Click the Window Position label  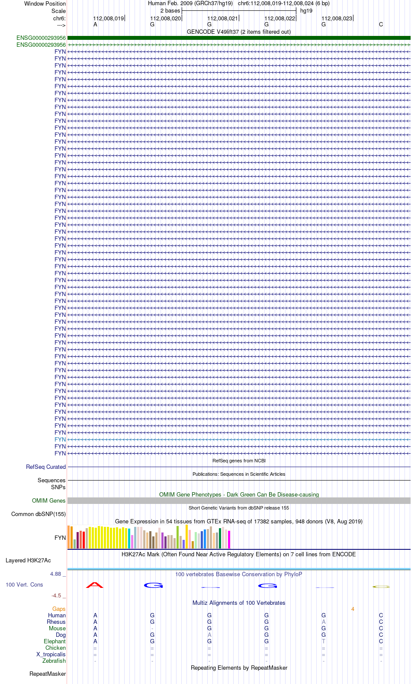click(x=45, y=3)
